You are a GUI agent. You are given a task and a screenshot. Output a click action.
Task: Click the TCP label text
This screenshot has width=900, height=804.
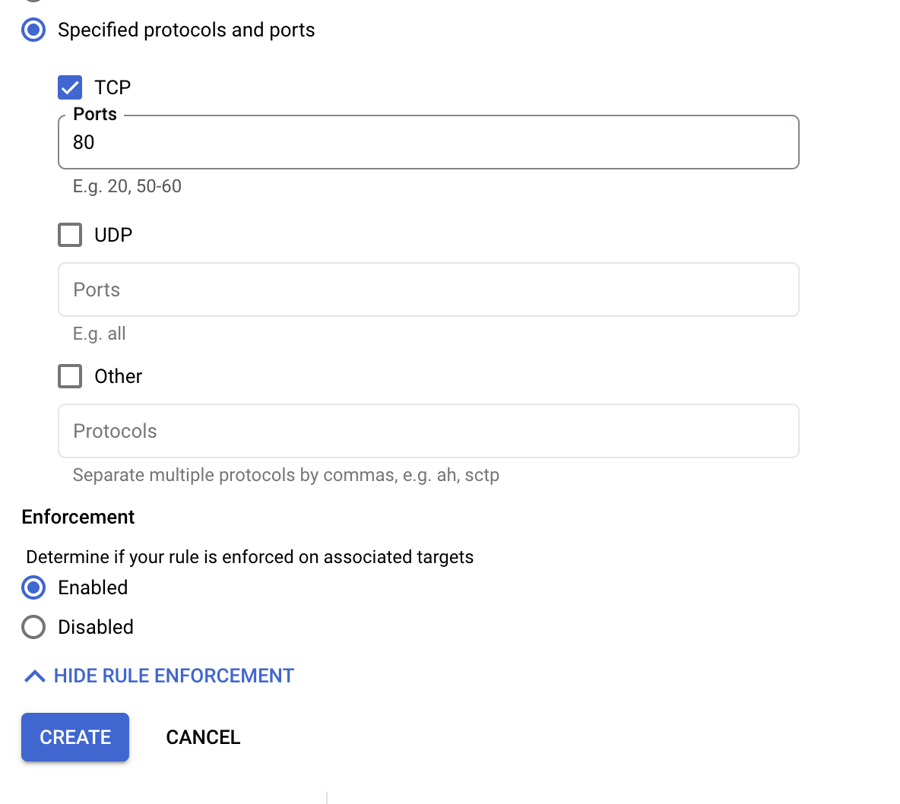[x=112, y=87]
